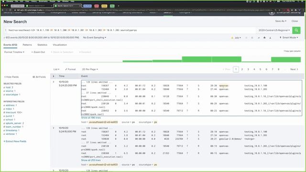Open the 20 Per Page dropdown

(x=90, y=69)
